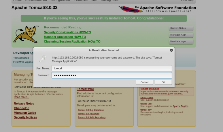This screenshot has height=132, width=223.
Task: Open Manager Application HOW-TO link
Action: (x=65, y=37)
